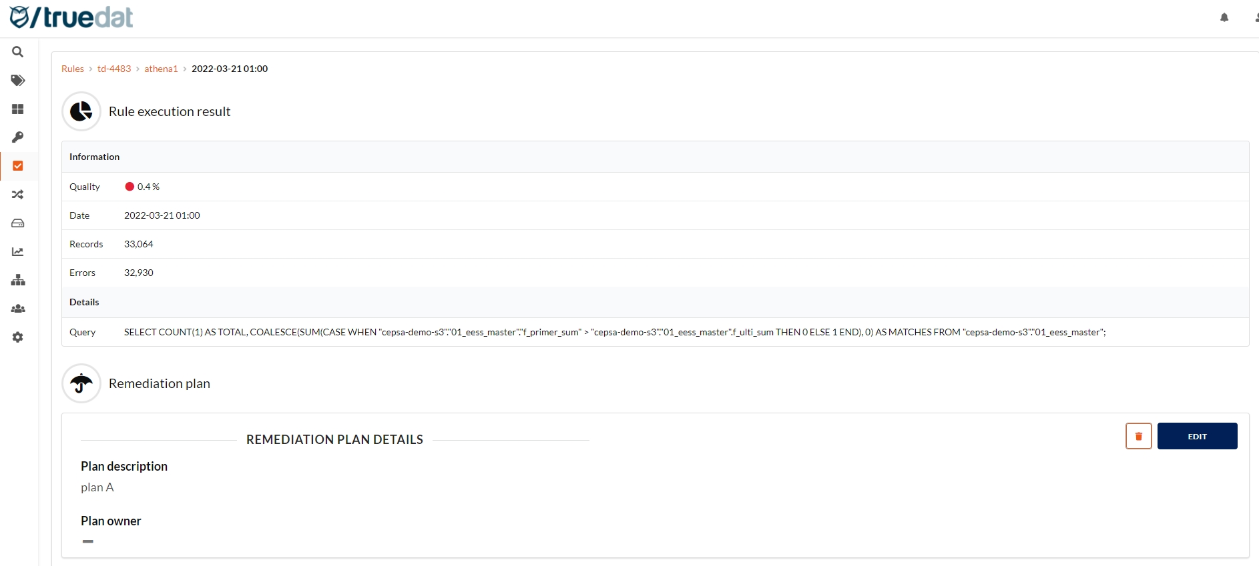Click the key icon in sidebar
Screen dimensions: 1259x566
(x=18, y=137)
